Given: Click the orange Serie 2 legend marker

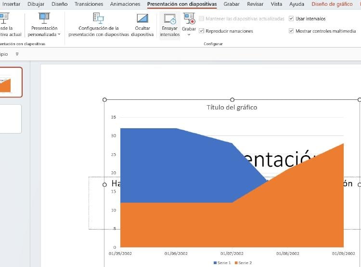Looking at the screenshot, I should point(235,263).
